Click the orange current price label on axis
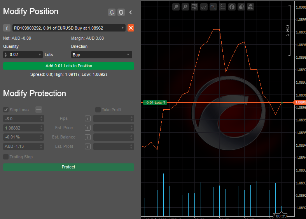The width and height of the screenshot is (306, 219). pos(300,102)
